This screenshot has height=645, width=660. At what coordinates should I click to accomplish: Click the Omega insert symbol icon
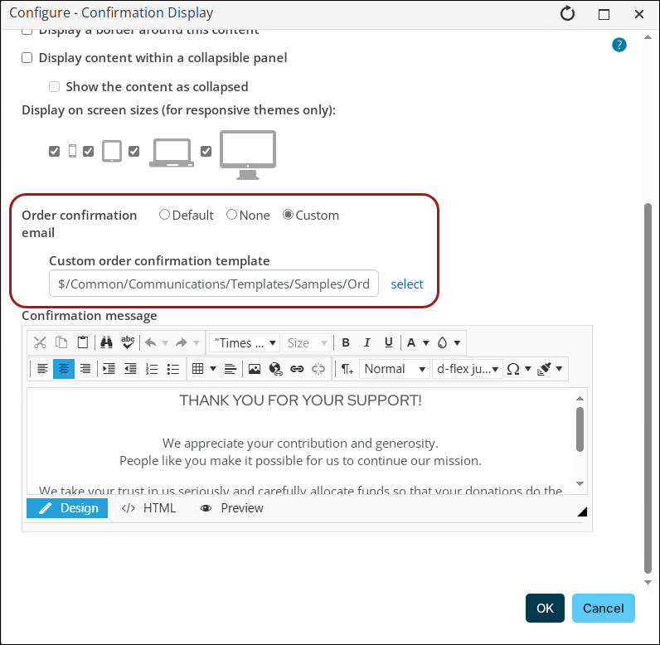(x=513, y=369)
